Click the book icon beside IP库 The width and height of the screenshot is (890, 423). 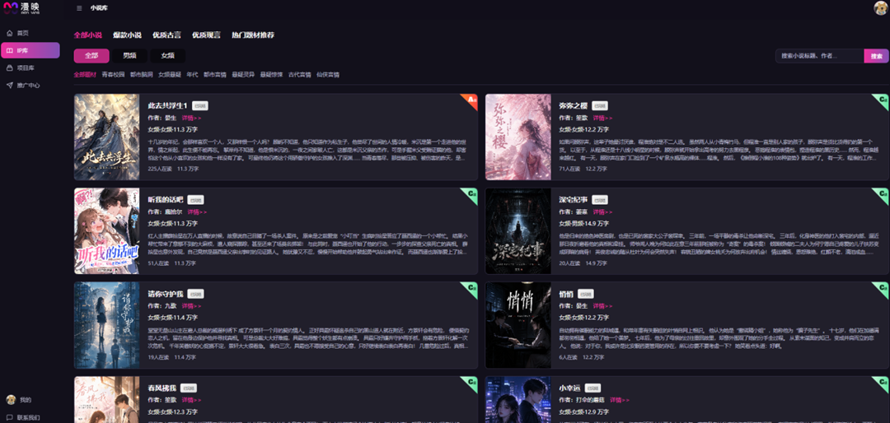pos(10,50)
